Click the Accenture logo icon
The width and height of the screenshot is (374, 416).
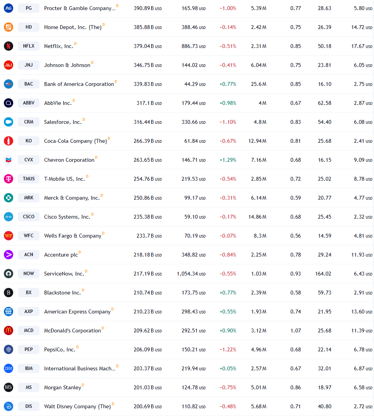pyautogui.click(x=9, y=255)
